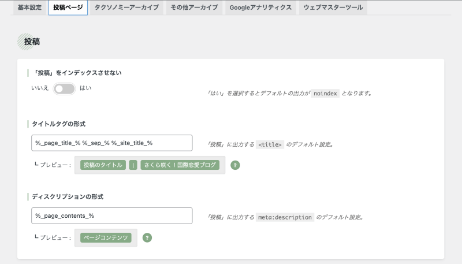
Task: Open the help icon beside description preview
Action: click(x=147, y=238)
